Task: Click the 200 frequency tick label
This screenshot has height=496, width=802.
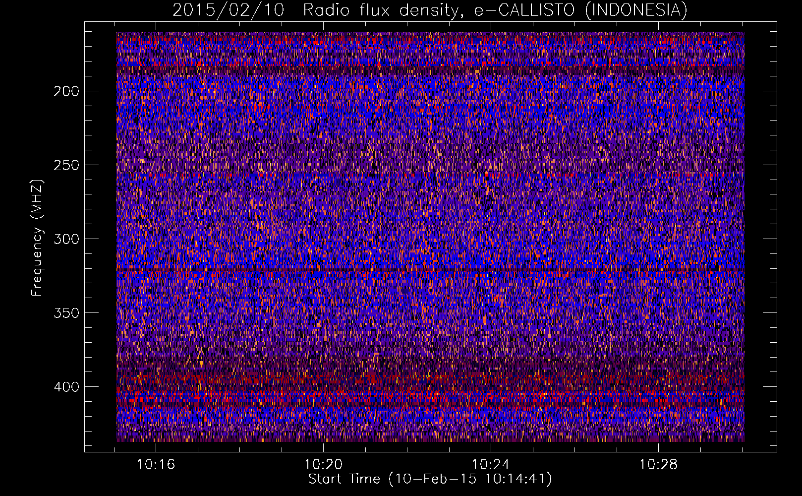Action: point(66,91)
